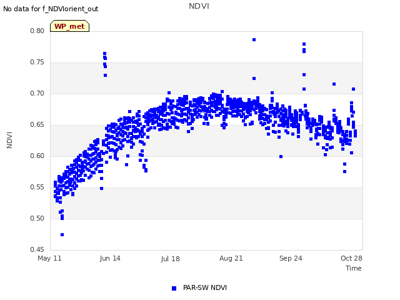
Task: Click the 'No data for f_NDVIorient_out' message
Action: click(x=51, y=9)
